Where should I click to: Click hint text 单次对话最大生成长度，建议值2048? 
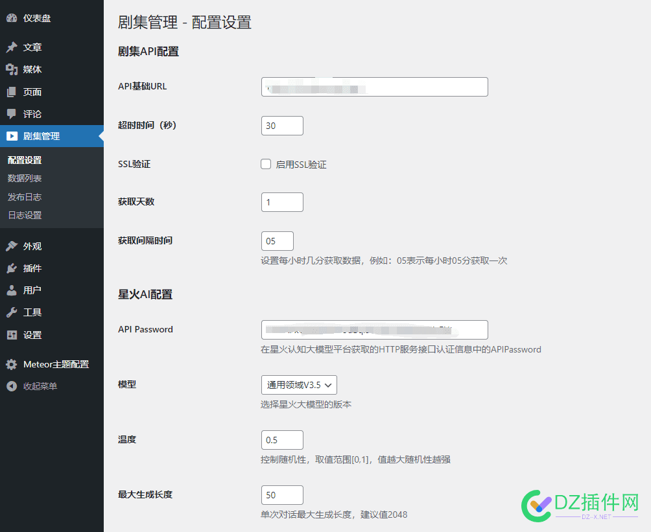click(x=334, y=515)
